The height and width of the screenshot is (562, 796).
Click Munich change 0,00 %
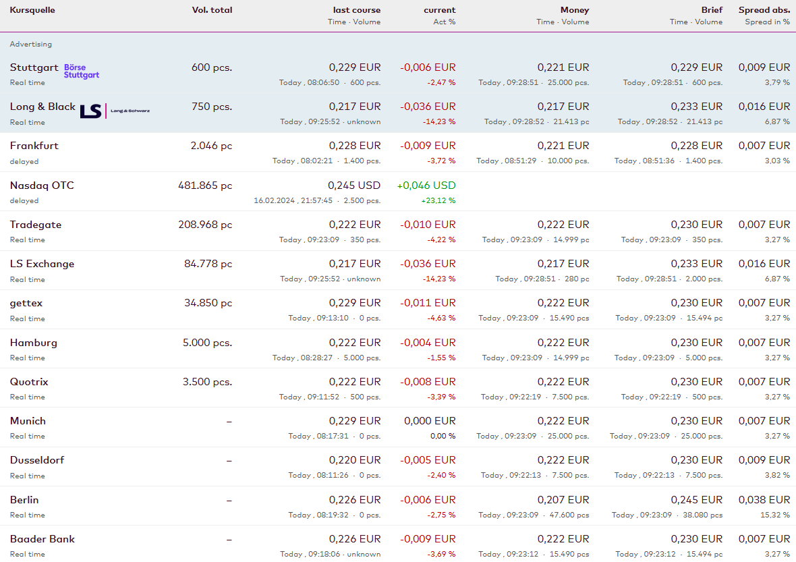click(443, 436)
